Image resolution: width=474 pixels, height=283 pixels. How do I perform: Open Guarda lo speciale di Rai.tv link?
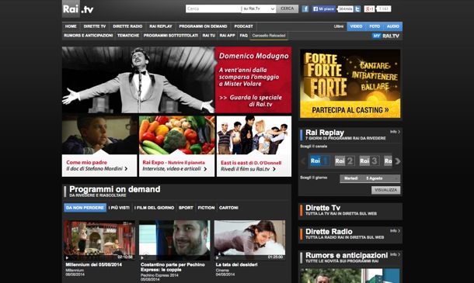pos(251,101)
